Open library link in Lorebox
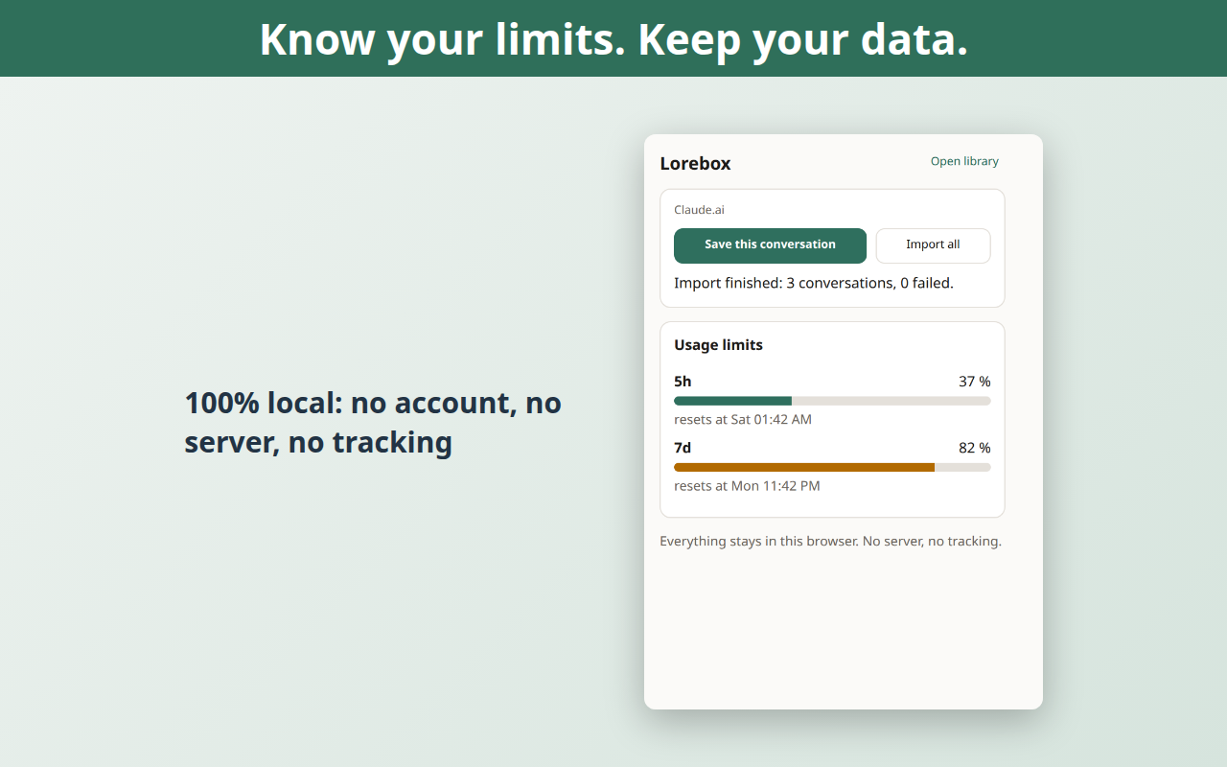 (964, 161)
